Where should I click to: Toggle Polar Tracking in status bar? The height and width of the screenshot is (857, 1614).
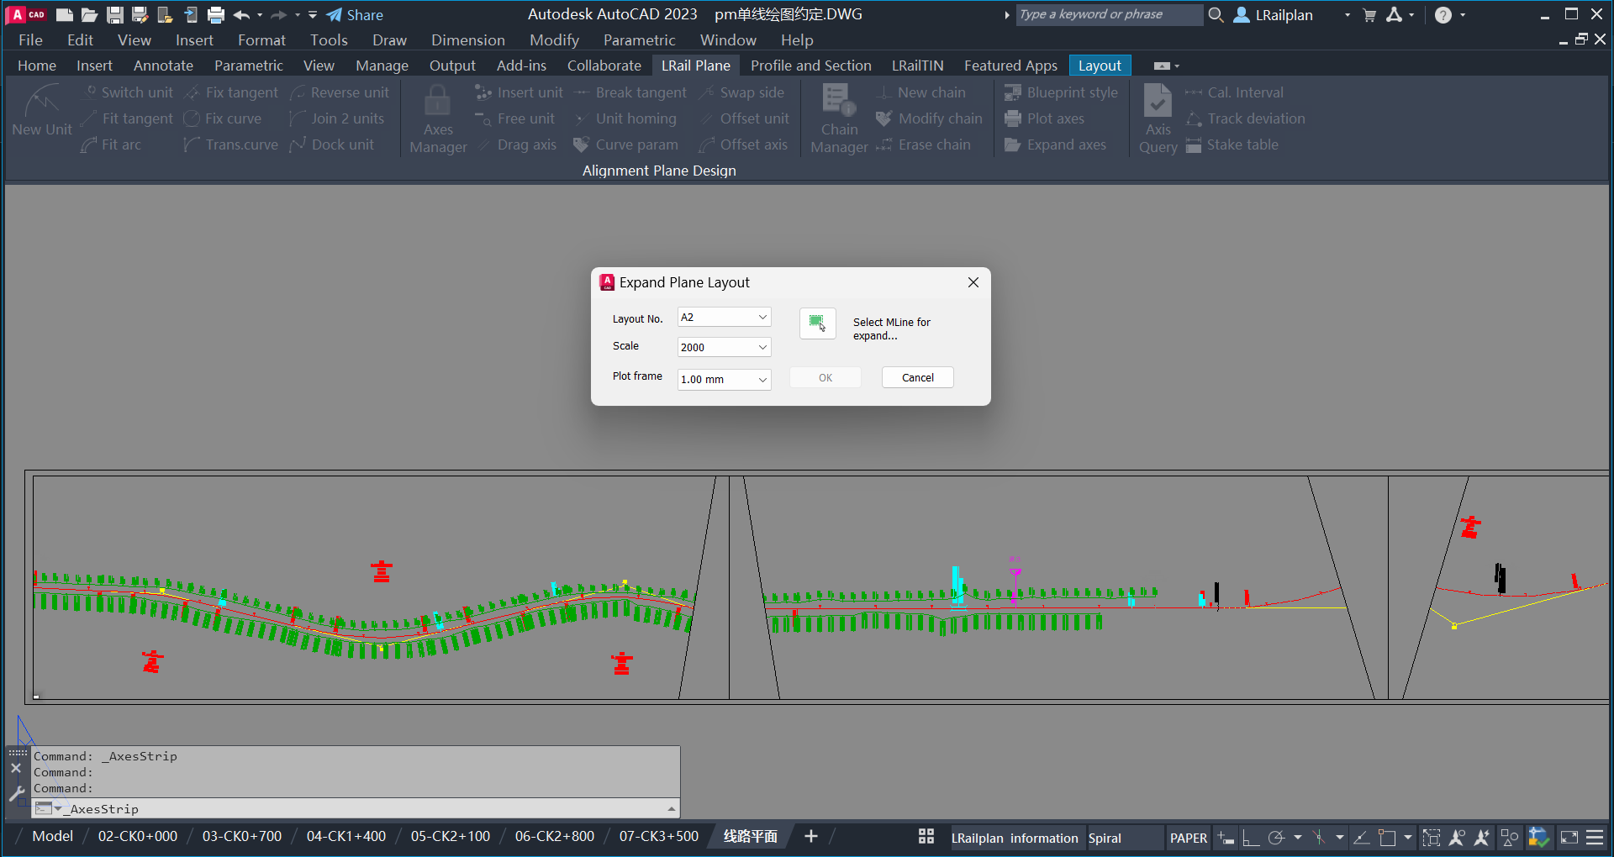[x=1276, y=838]
